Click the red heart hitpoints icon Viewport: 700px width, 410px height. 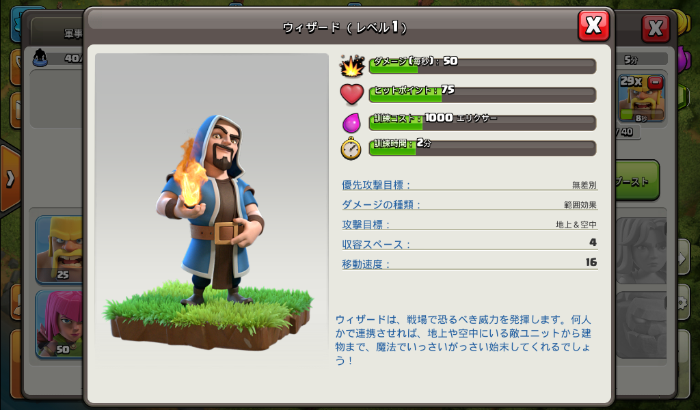point(352,94)
